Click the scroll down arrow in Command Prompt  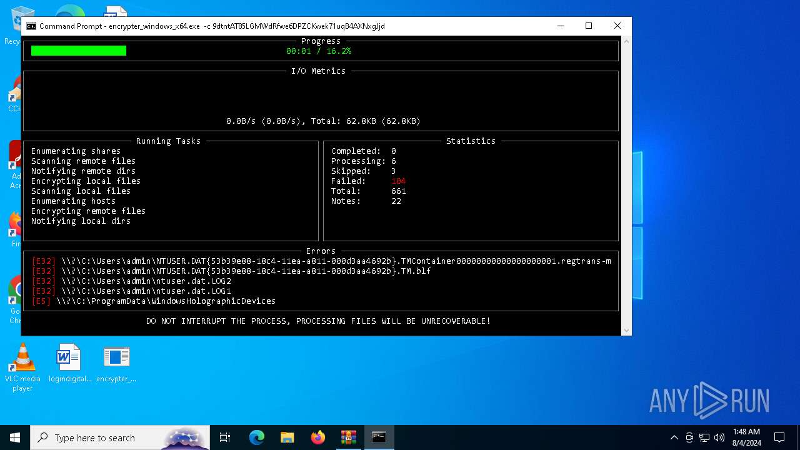[626, 331]
